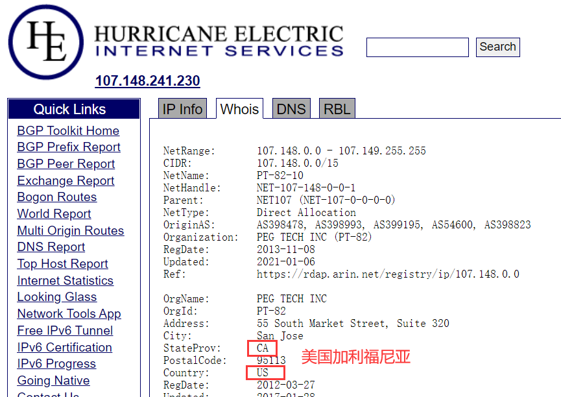Click RegDate value 2013-11-08
This screenshot has height=397, width=561.
(x=286, y=250)
